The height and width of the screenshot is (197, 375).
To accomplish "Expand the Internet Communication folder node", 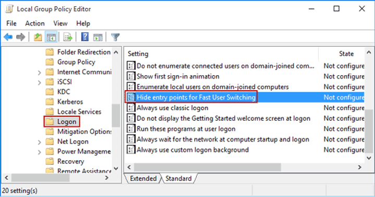I will pyautogui.click(x=39, y=73).
